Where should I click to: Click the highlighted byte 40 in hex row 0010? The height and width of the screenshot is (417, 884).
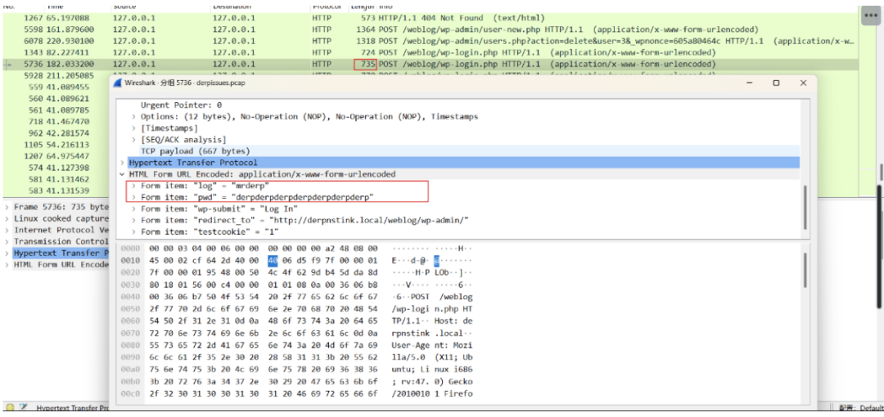coord(273,260)
